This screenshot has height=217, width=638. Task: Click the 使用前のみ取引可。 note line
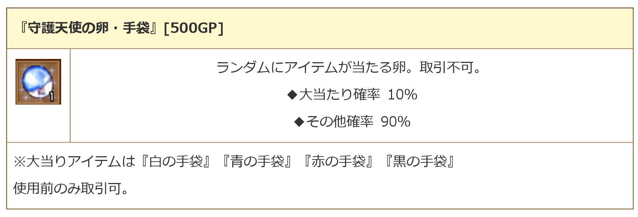(x=71, y=188)
